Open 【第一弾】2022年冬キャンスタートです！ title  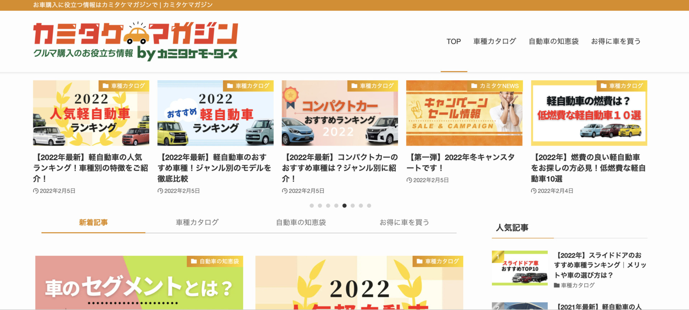[460, 163]
